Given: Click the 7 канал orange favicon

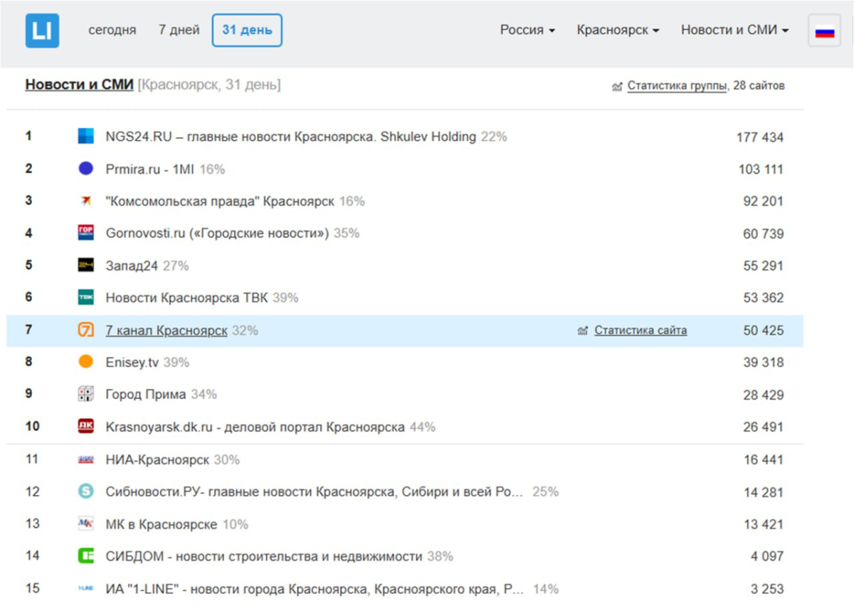Looking at the screenshot, I should click(x=85, y=331).
